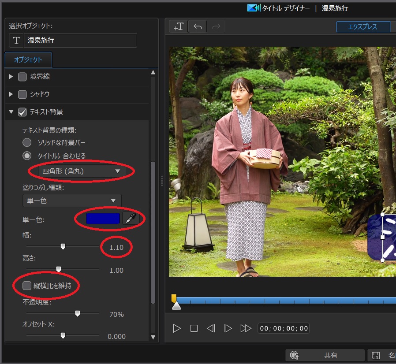Image resolution: width=396 pixels, height=364 pixels.
Task: Click the panel scrollbar down arrow
Action: pyautogui.click(x=153, y=337)
